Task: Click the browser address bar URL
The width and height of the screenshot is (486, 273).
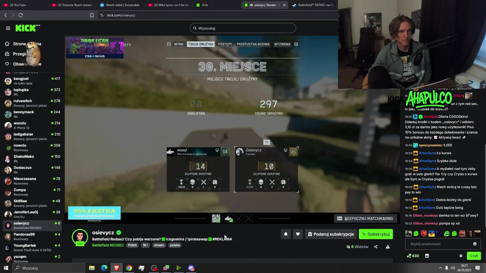Action: pyautogui.click(x=121, y=15)
